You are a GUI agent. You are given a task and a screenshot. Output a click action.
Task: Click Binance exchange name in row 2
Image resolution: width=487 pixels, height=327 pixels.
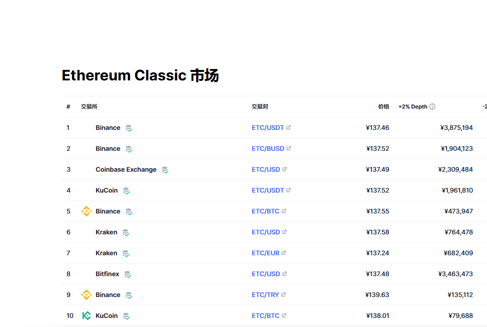(108, 149)
